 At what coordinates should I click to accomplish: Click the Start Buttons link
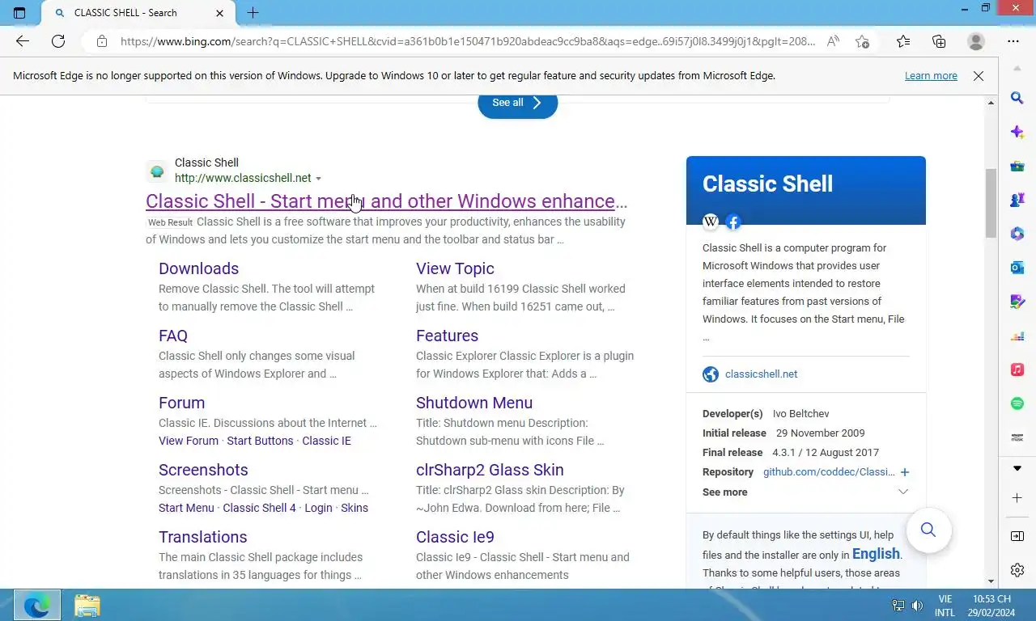pyautogui.click(x=260, y=441)
